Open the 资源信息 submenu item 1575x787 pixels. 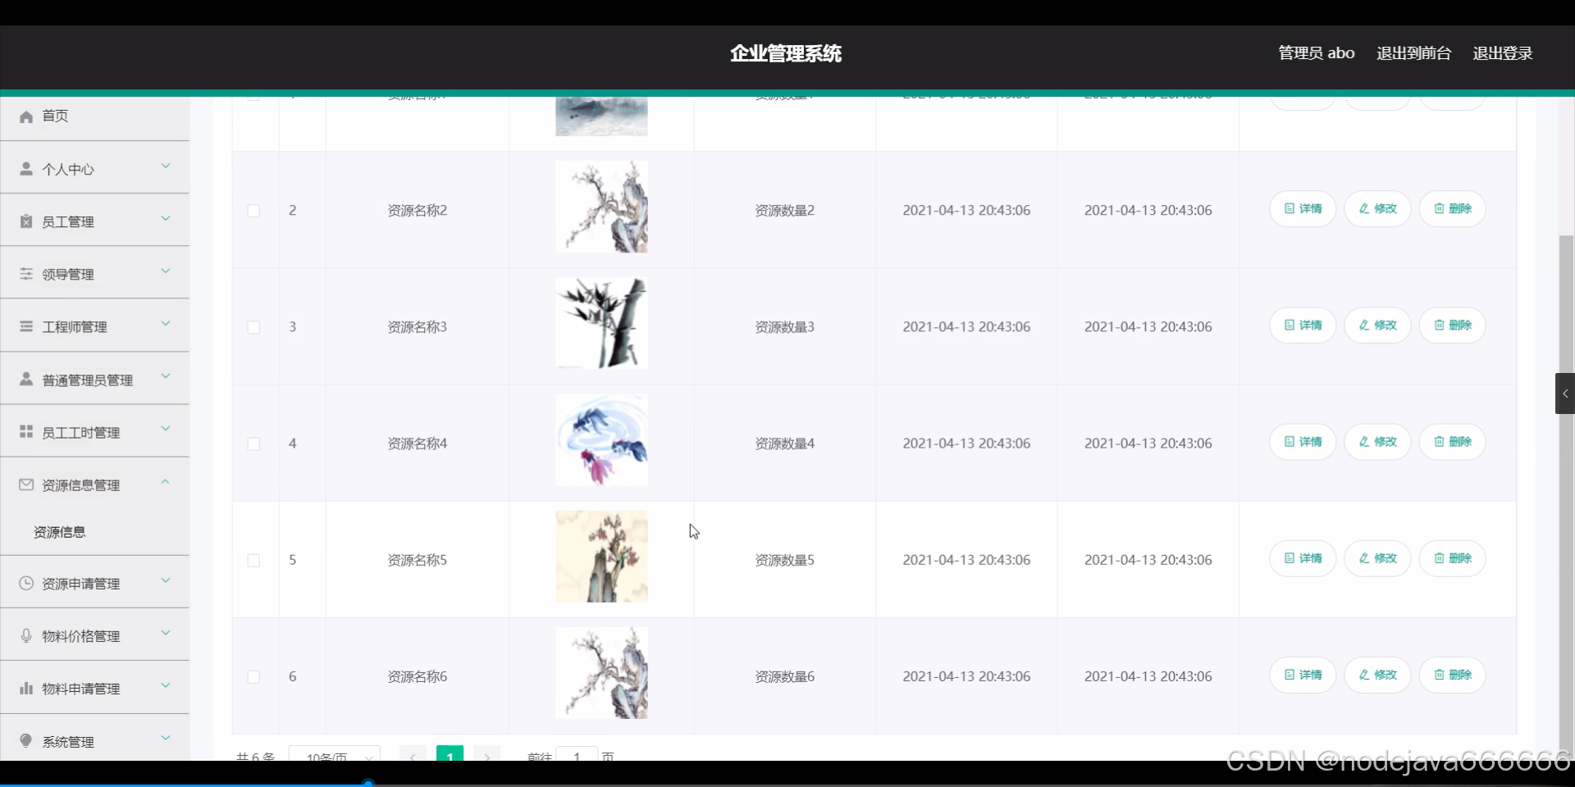tap(95, 532)
